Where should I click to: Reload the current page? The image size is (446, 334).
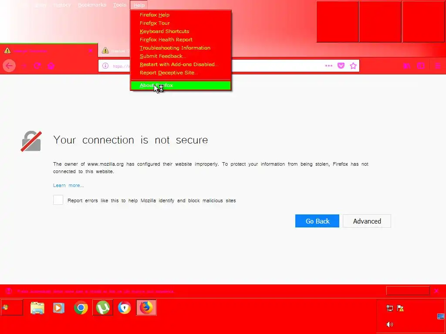click(37, 66)
